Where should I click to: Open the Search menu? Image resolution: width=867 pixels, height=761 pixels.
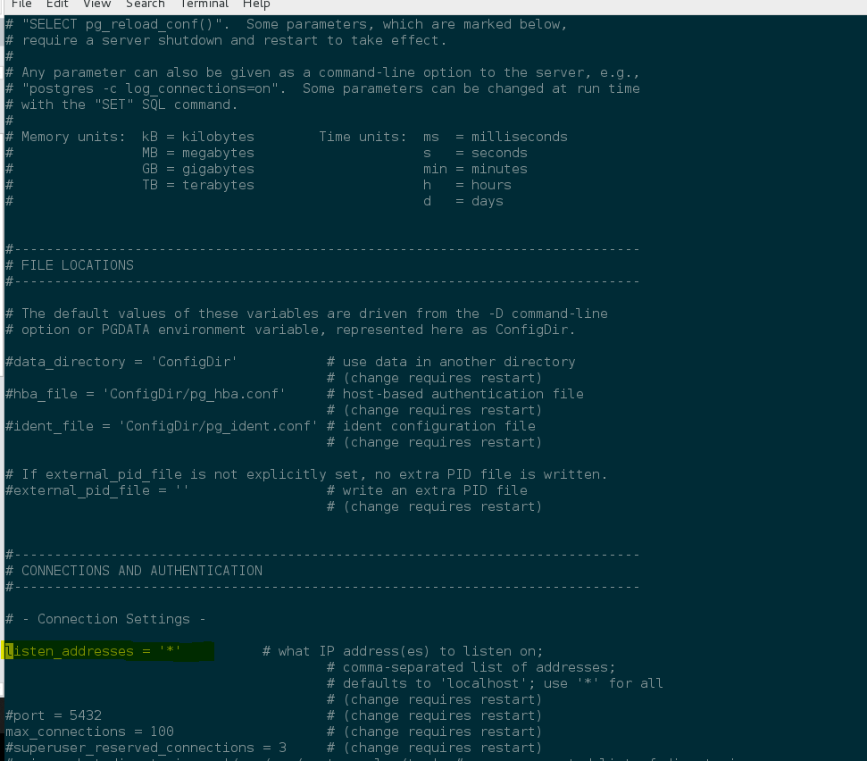coord(146,4)
